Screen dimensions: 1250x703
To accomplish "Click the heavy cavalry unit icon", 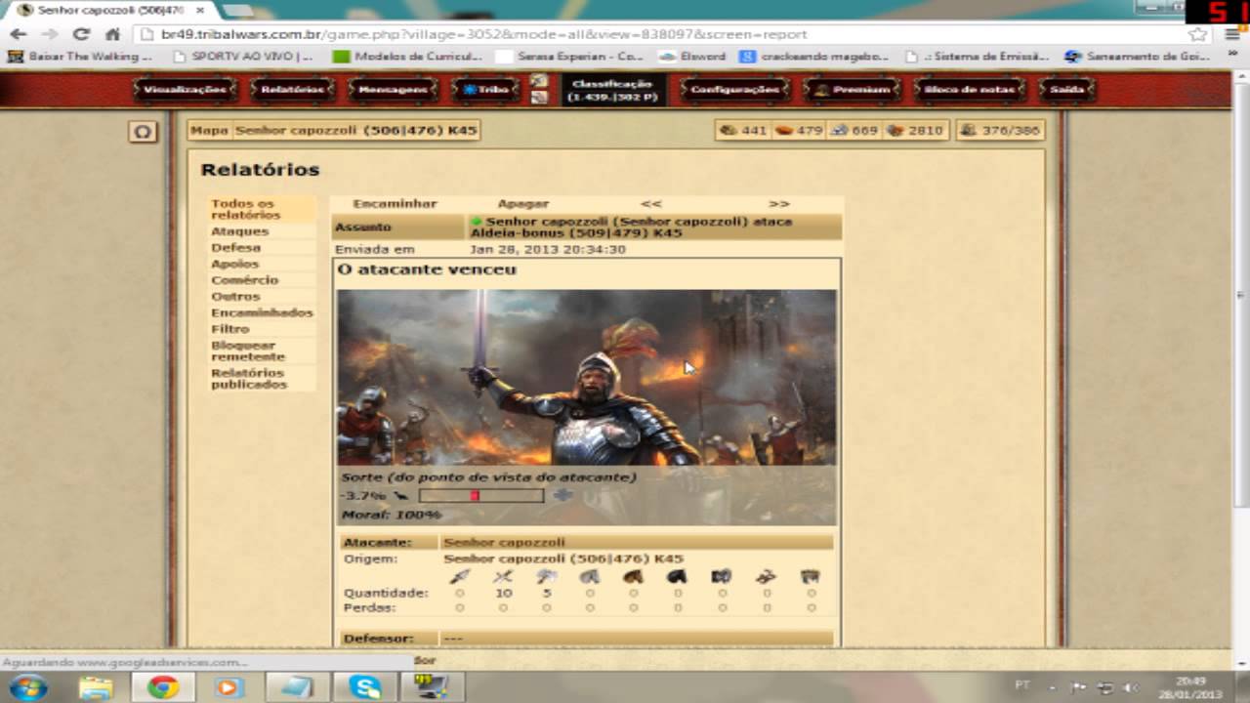I will click(x=677, y=577).
